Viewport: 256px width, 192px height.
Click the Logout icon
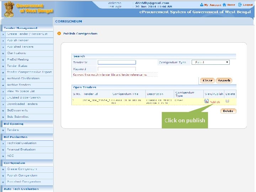[240, 5]
